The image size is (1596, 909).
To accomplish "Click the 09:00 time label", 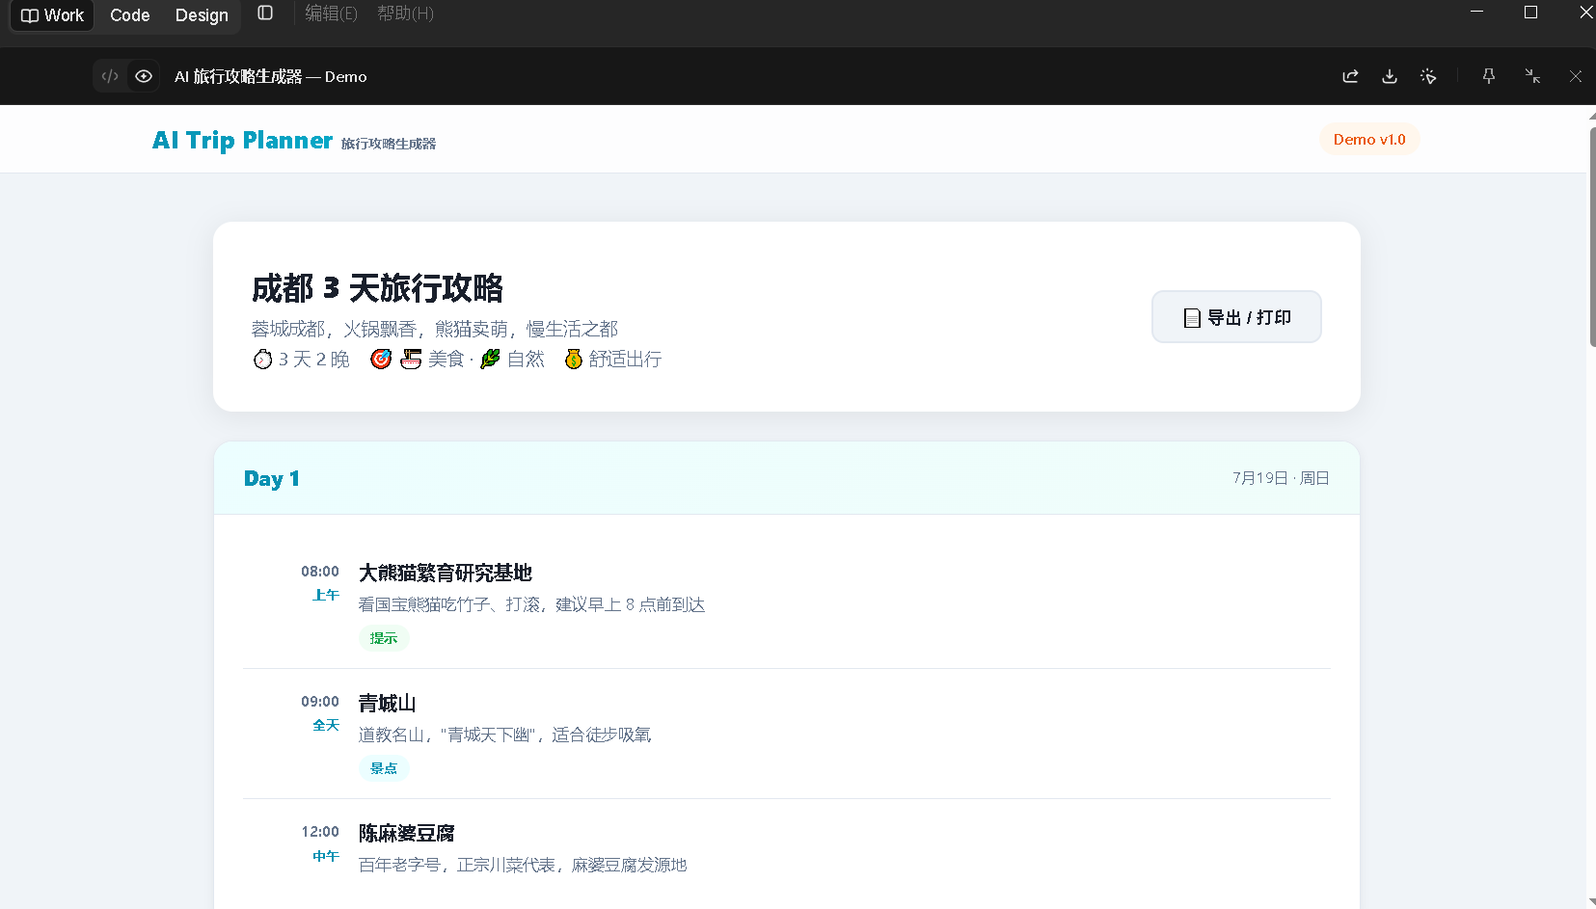I will point(320,702).
